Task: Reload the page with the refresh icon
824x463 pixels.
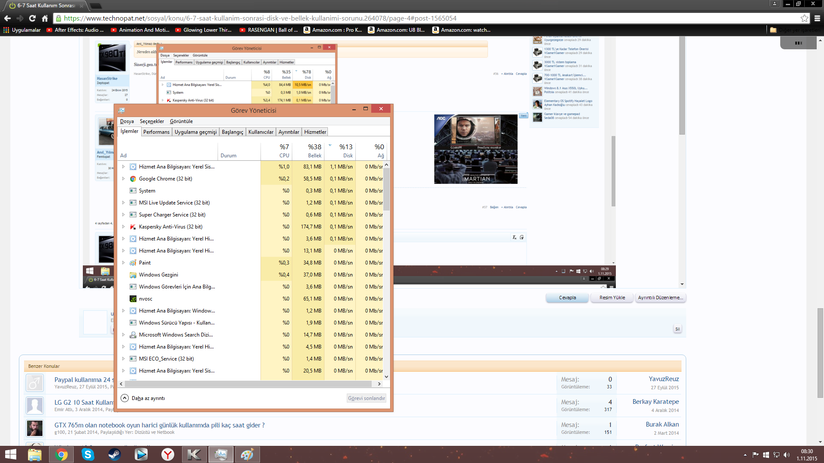Action: [x=32, y=18]
